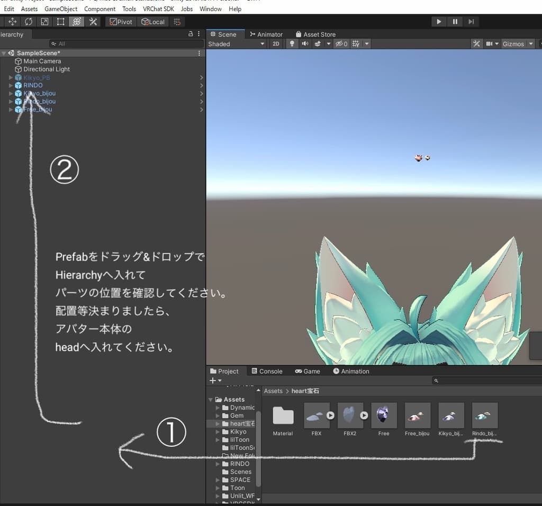Open the Shaded draw mode dropdown
Image resolution: width=542 pixels, height=506 pixels.
point(236,44)
